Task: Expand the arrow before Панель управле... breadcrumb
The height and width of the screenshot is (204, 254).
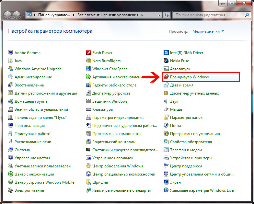Action: (x=35, y=15)
